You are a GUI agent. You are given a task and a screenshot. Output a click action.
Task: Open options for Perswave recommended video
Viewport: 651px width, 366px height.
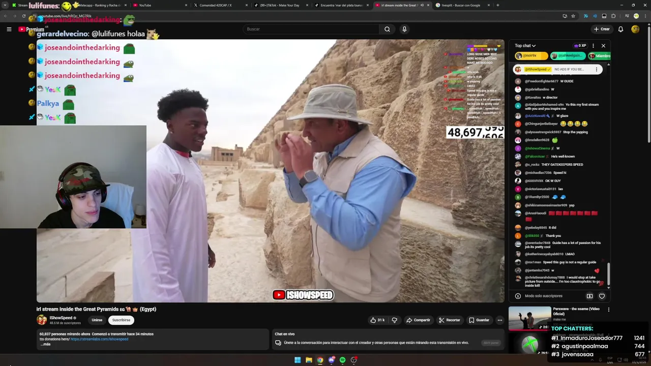(608, 309)
